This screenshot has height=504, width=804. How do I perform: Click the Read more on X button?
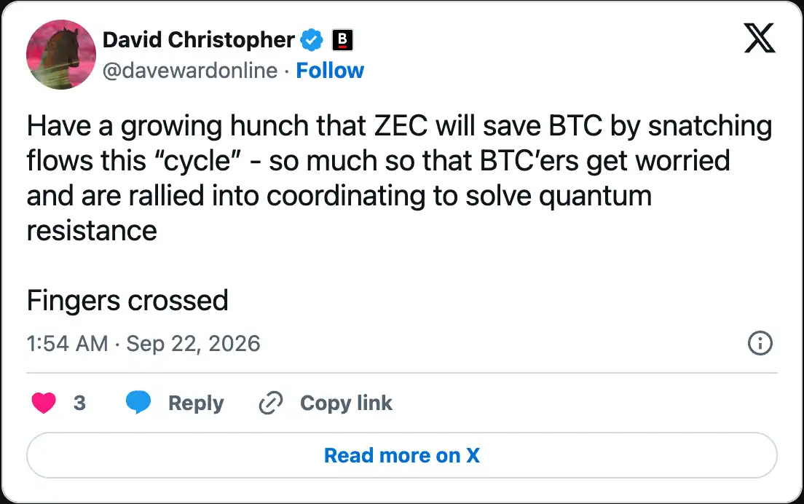pyautogui.click(x=402, y=455)
